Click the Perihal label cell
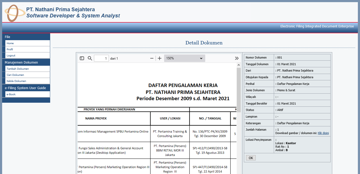This screenshot has width=360, height=174. (x=259, y=84)
